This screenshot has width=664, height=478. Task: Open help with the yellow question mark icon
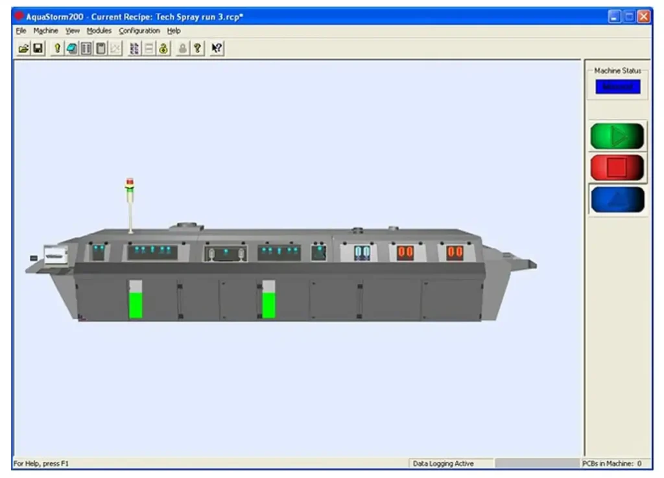(x=197, y=49)
